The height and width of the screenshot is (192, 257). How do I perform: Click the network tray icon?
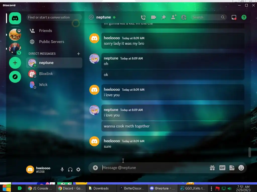(224, 188)
